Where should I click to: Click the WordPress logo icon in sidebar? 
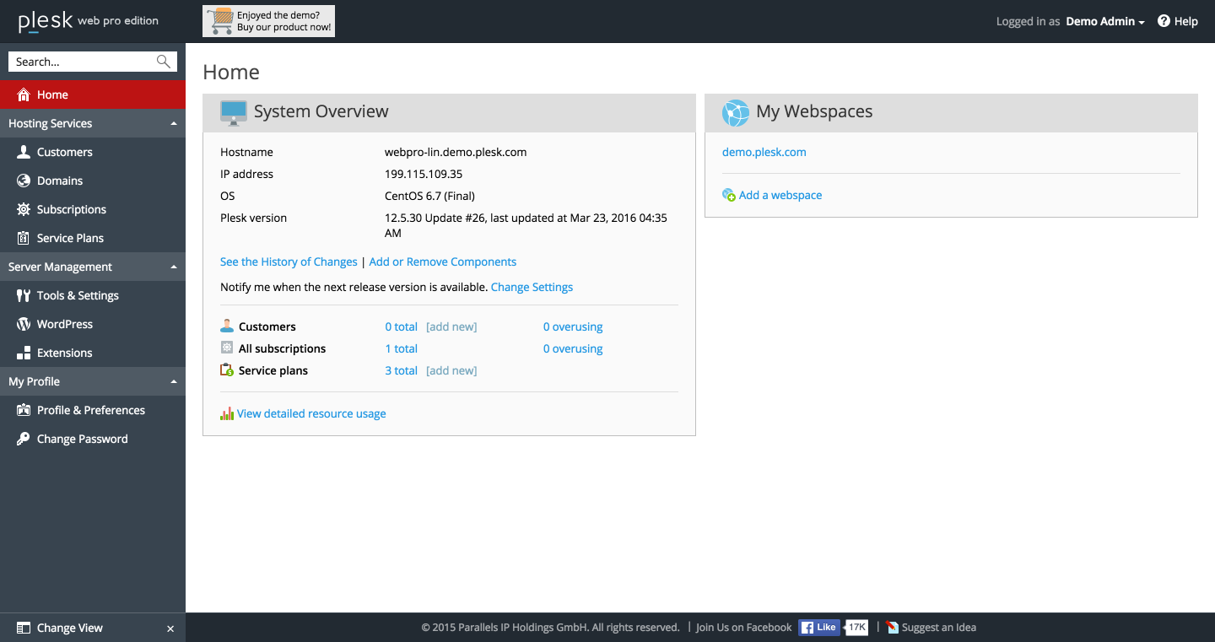pyautogui.click(x=24, y=324)
